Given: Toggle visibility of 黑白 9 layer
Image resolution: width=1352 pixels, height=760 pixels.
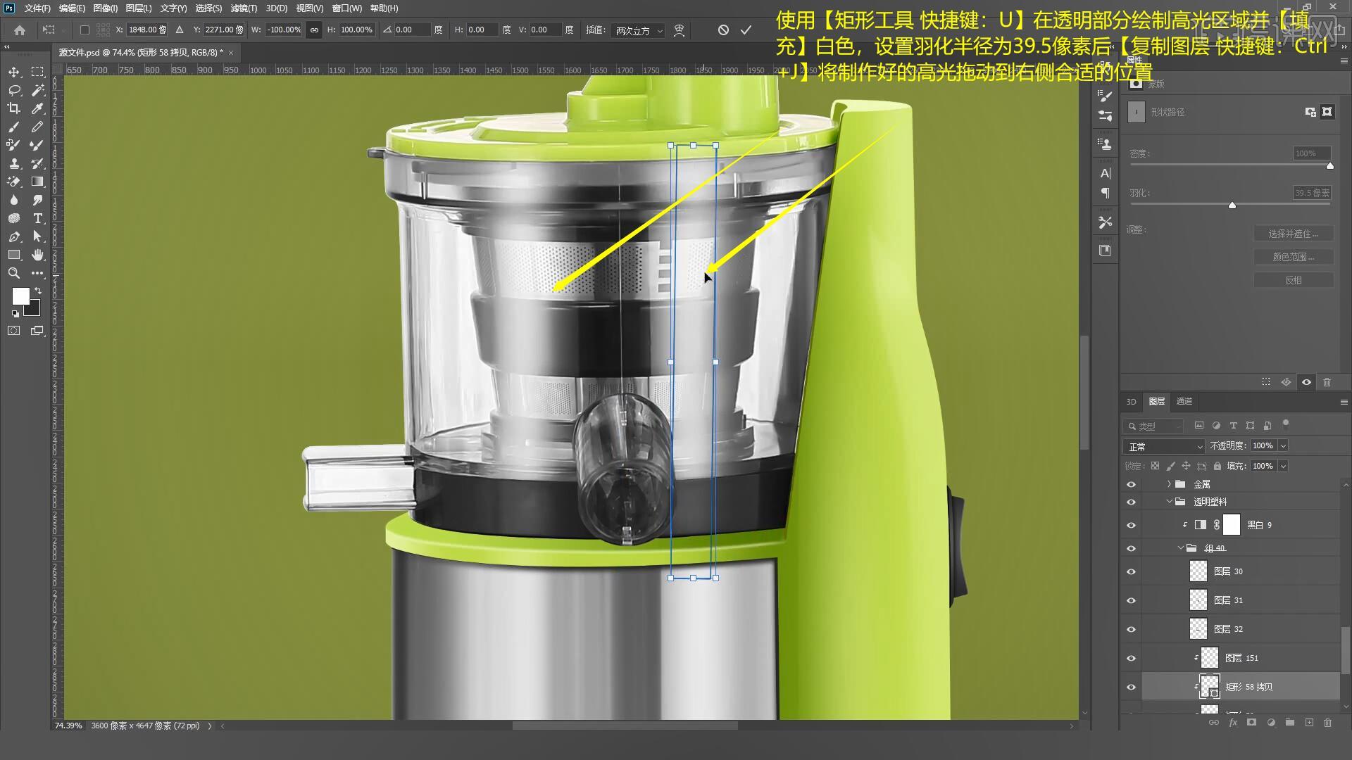Looking at the screenshot, I should [x=1131, y=525].
